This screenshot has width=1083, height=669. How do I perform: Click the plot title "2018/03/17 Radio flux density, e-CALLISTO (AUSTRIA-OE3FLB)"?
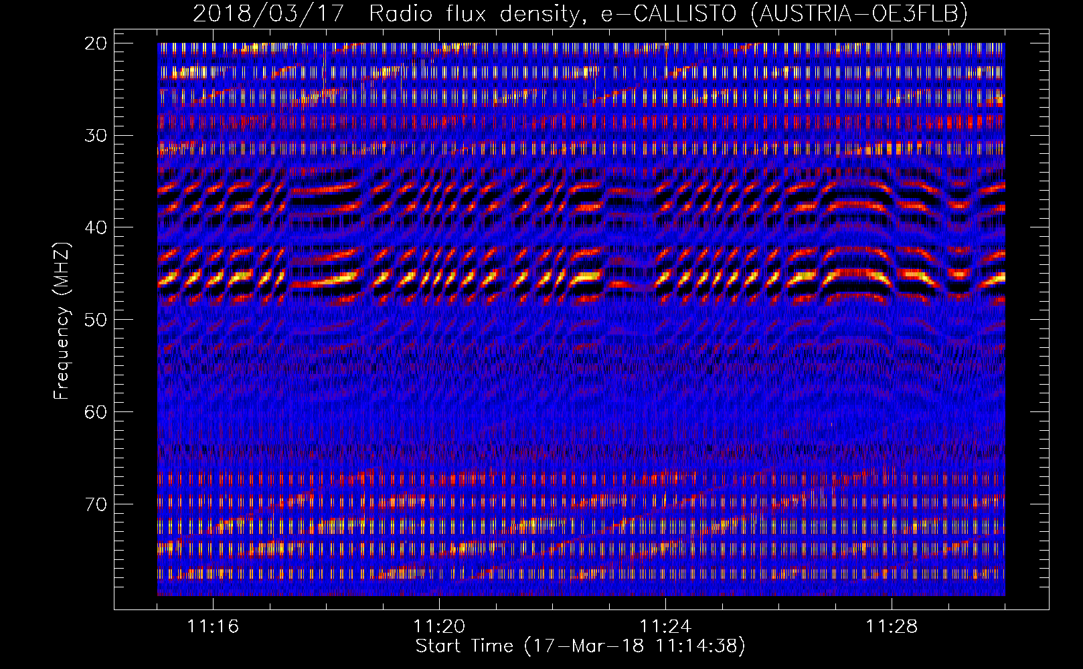pos(580,14)
